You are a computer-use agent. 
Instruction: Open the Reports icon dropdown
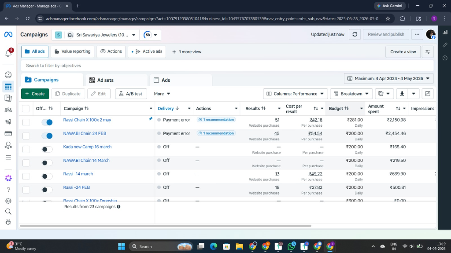click(x=384, y=94)
